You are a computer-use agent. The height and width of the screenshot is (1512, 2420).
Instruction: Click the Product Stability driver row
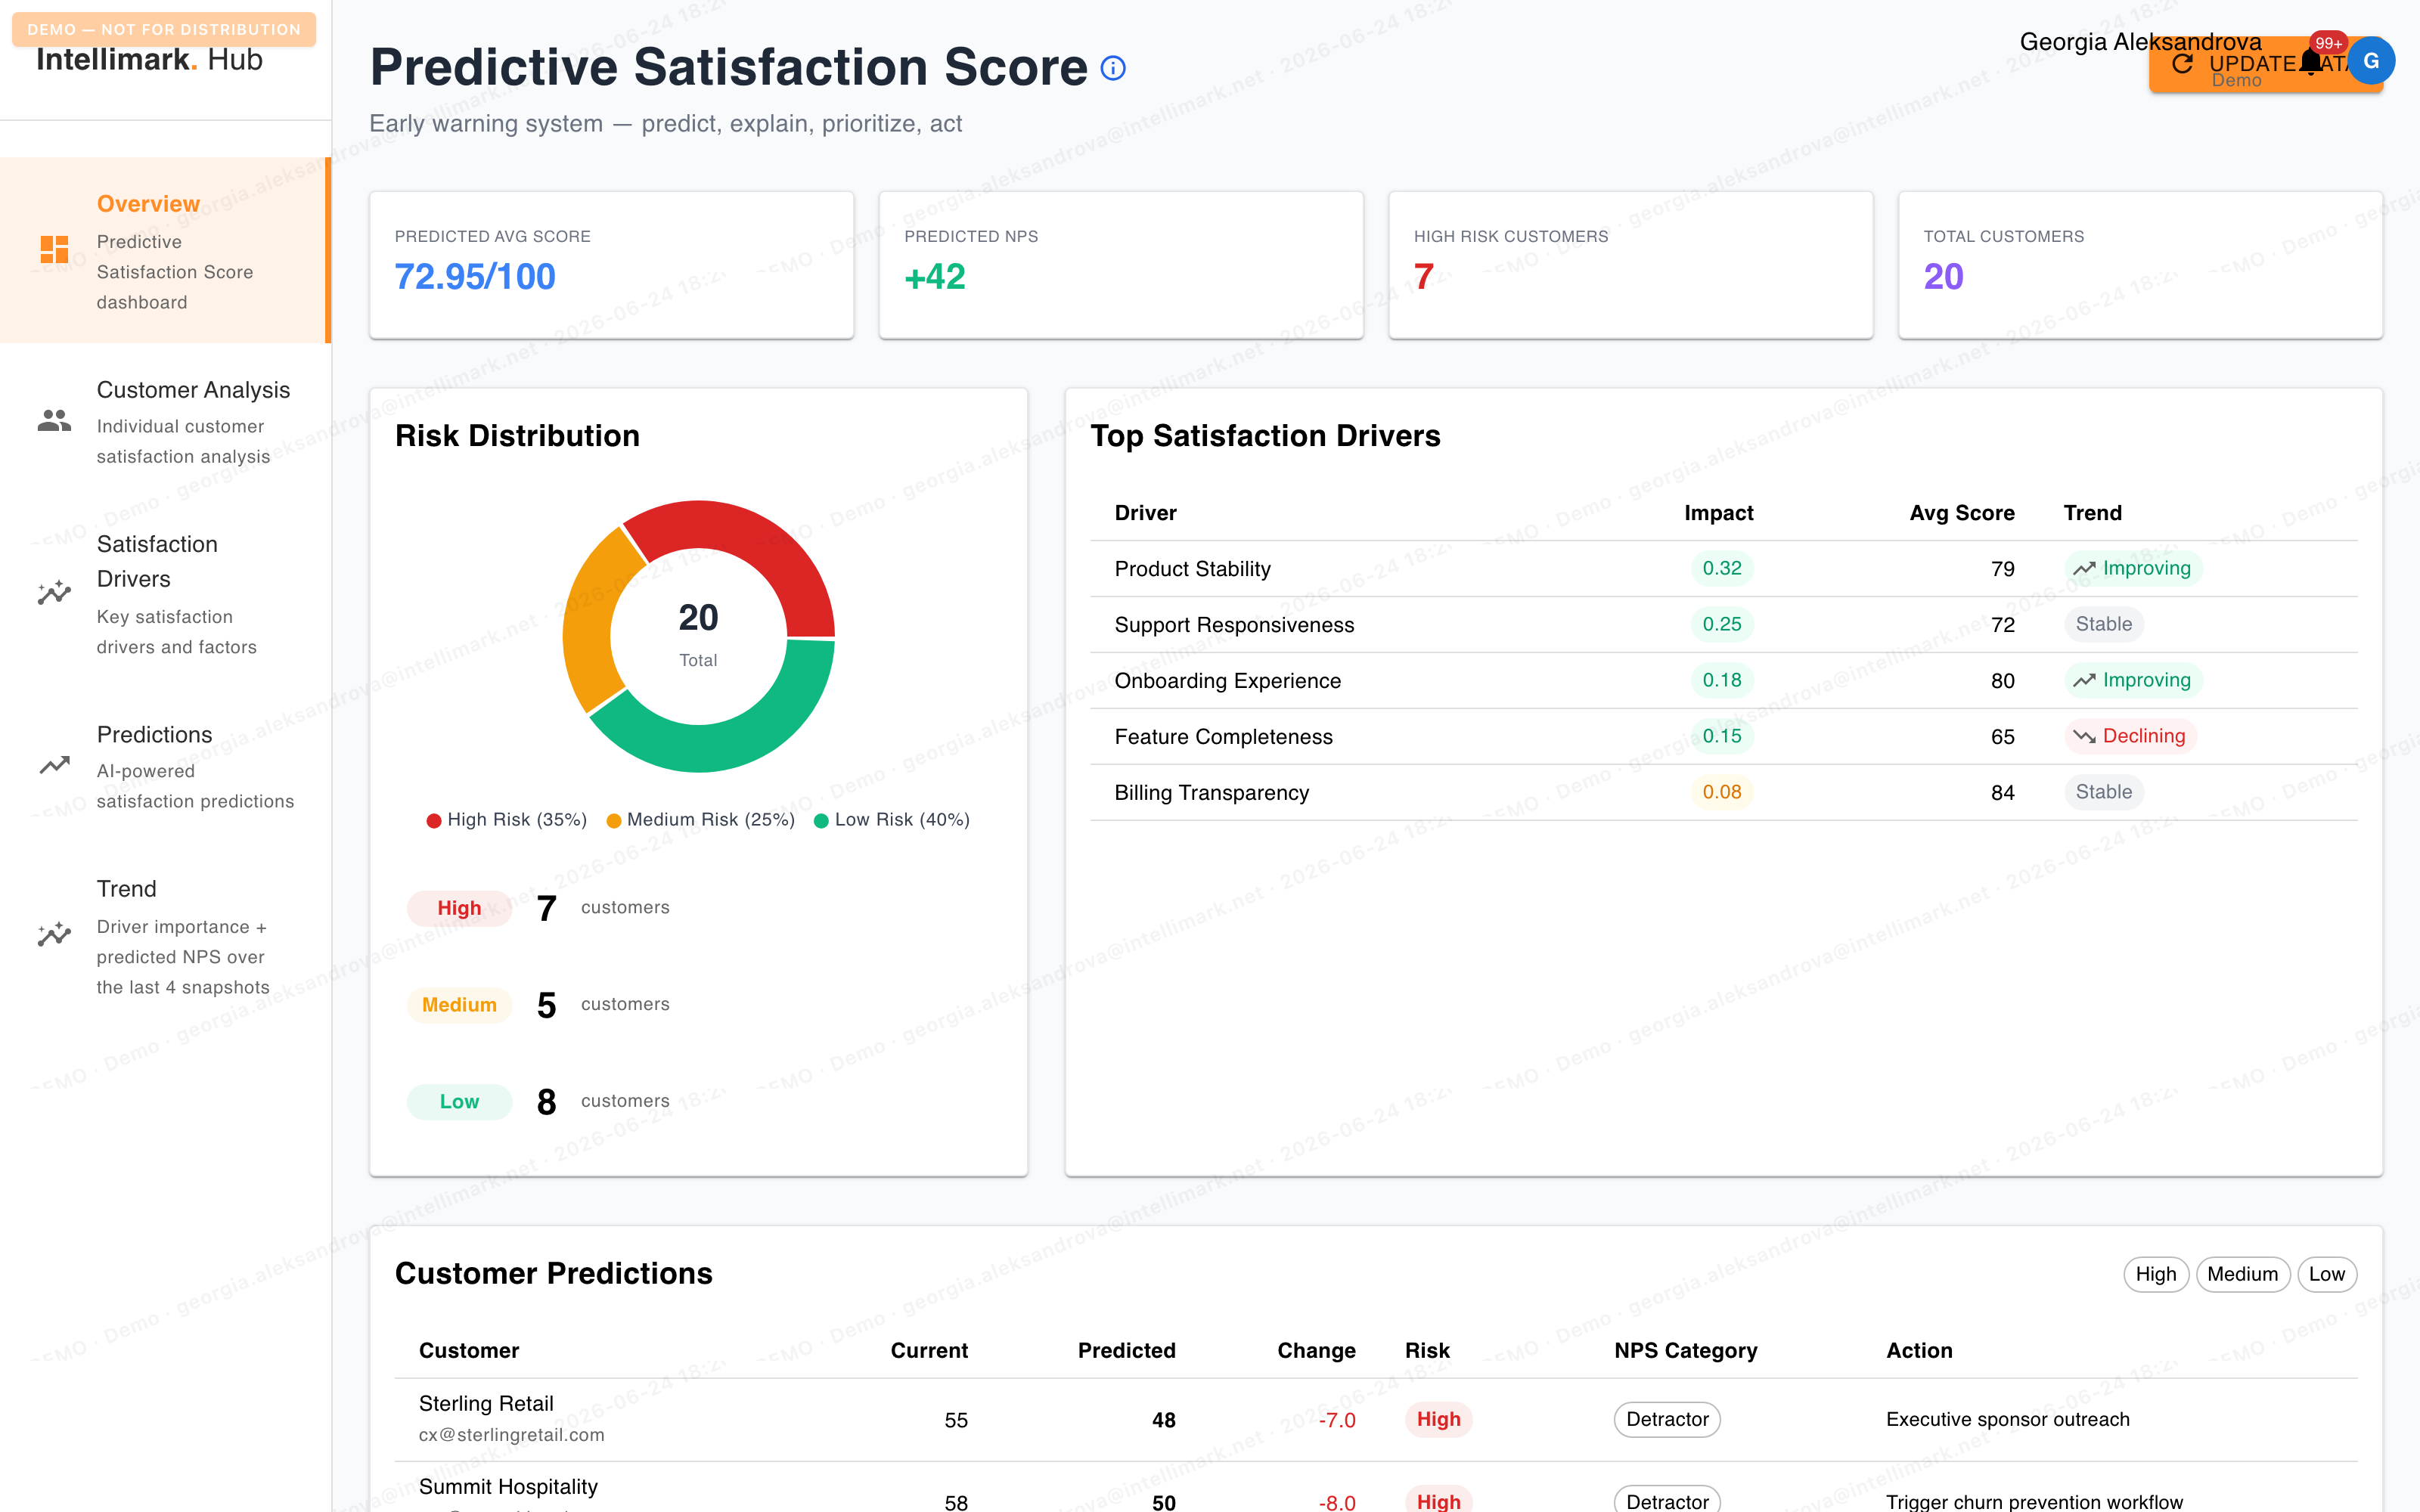pos(1723,568)
